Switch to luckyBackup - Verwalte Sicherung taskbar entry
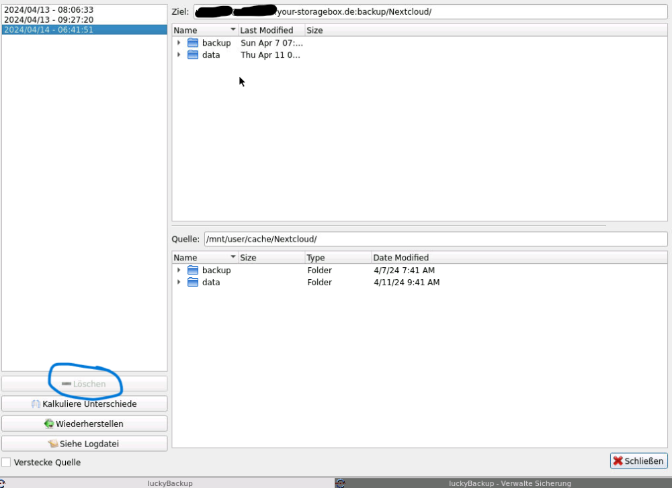Image resolution: width=672 pixels, height=488 pixels. click(503, 483)
